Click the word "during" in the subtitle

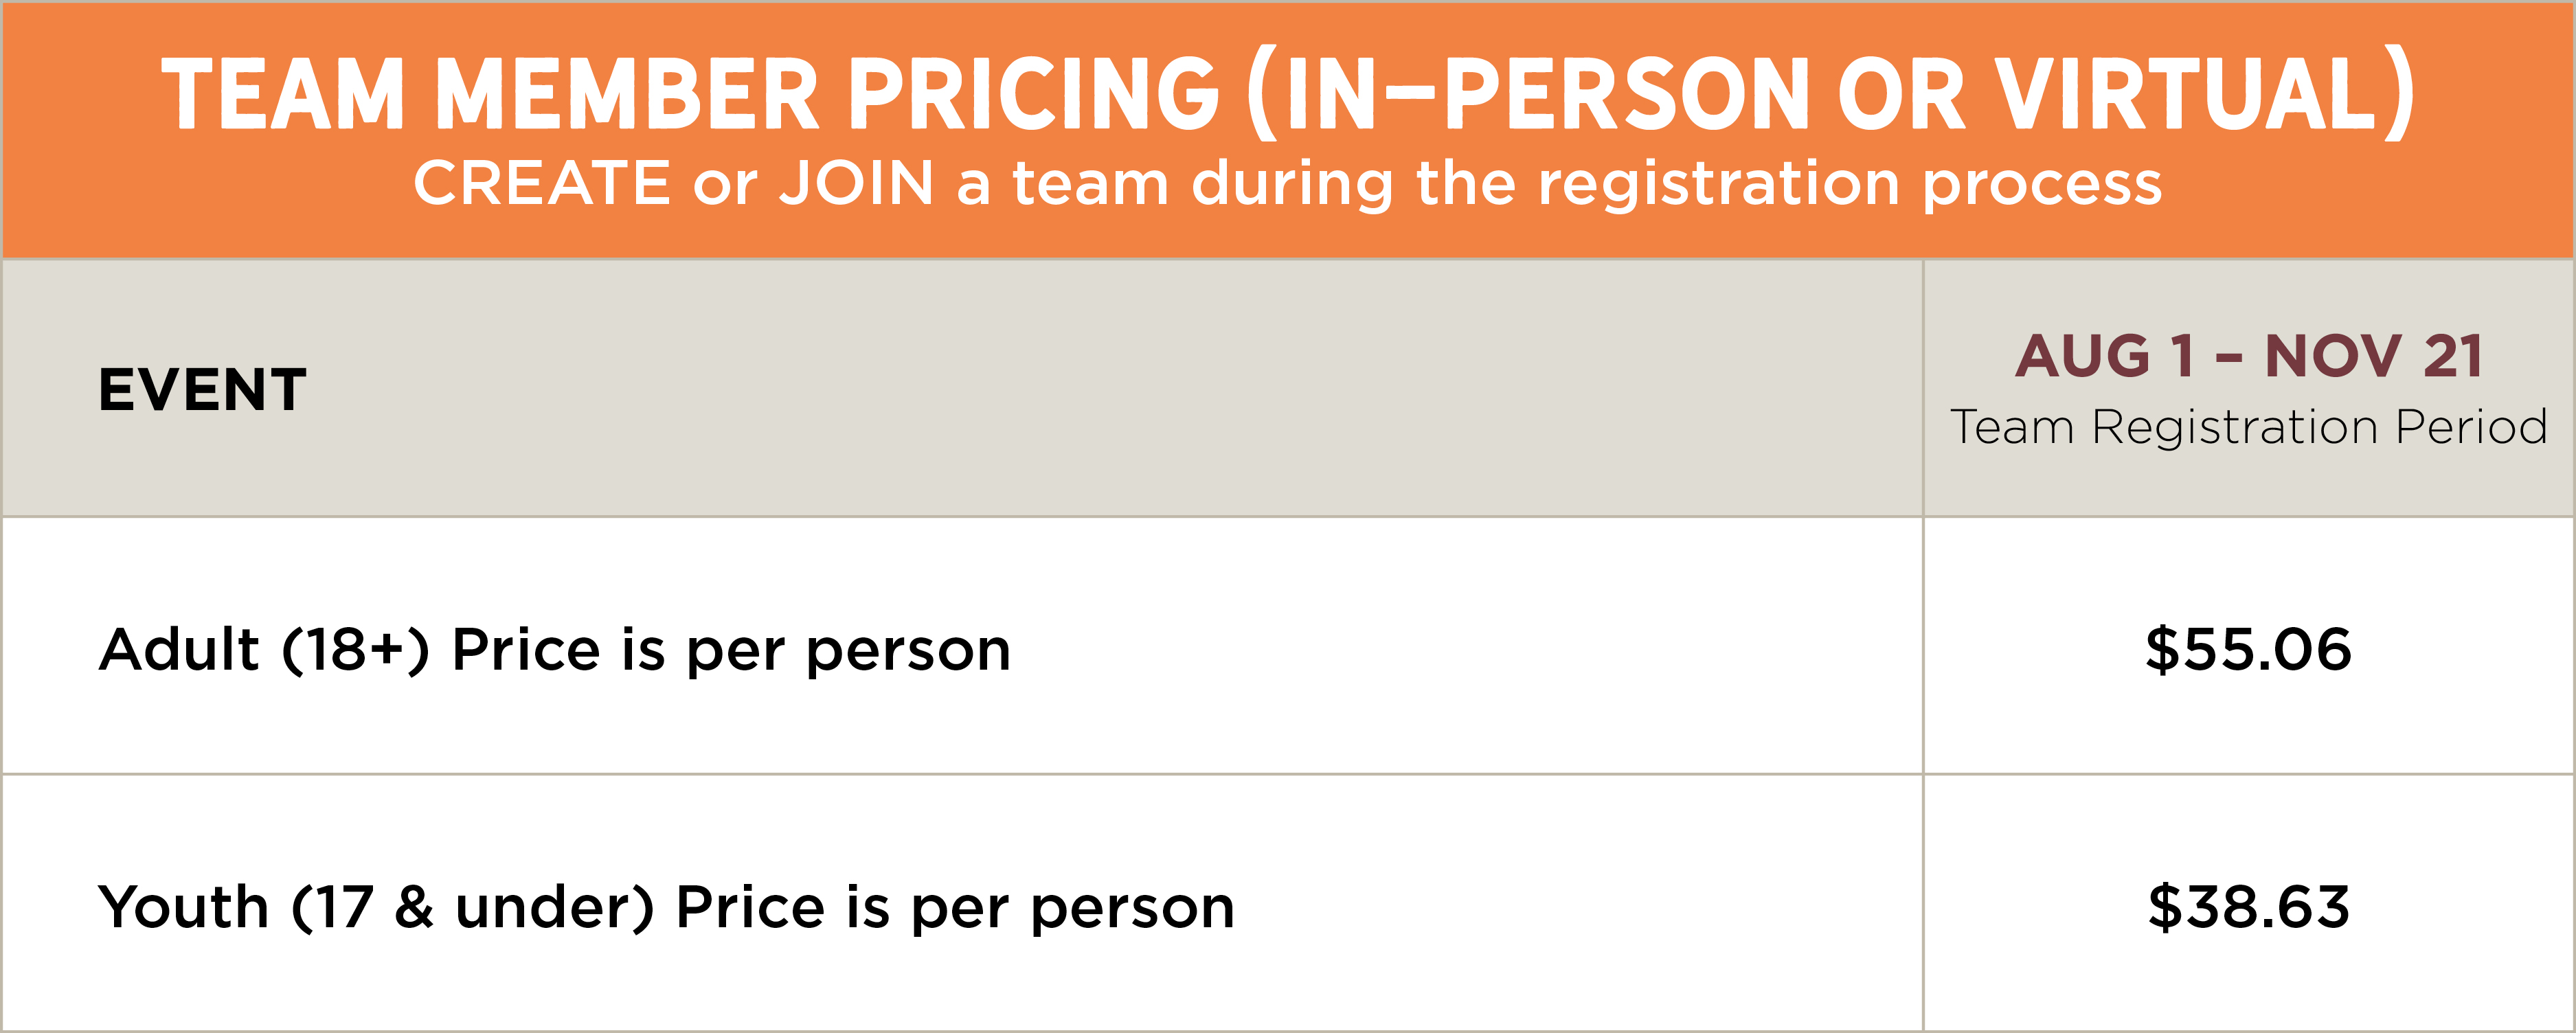click(1292, 184)
